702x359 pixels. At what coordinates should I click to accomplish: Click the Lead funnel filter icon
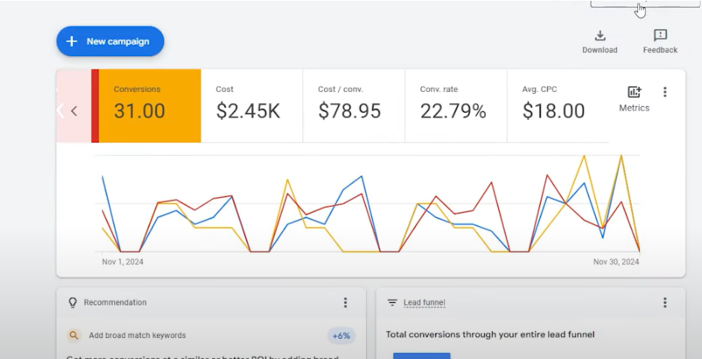392,303
